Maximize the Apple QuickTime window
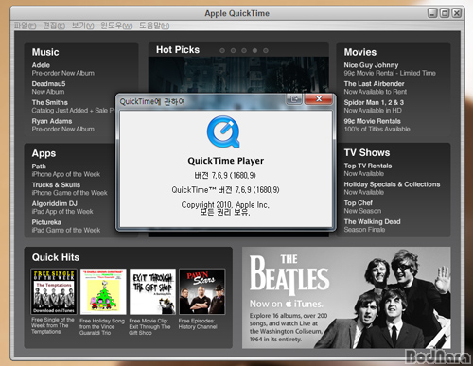Image resolution: width=473 pixels, height=366 pixels. pyautogui.click(x=445, y=13)
